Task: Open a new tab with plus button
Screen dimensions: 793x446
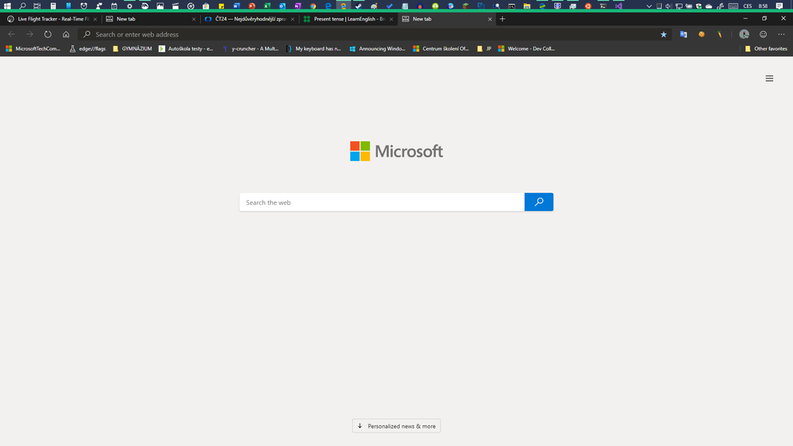Action: (502, 19)
